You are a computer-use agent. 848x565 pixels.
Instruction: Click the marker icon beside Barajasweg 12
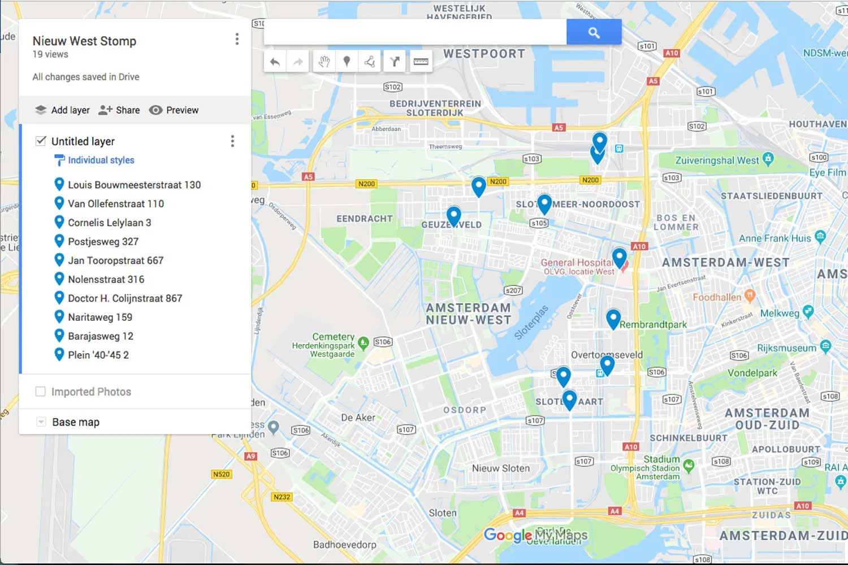coord(59,335)
